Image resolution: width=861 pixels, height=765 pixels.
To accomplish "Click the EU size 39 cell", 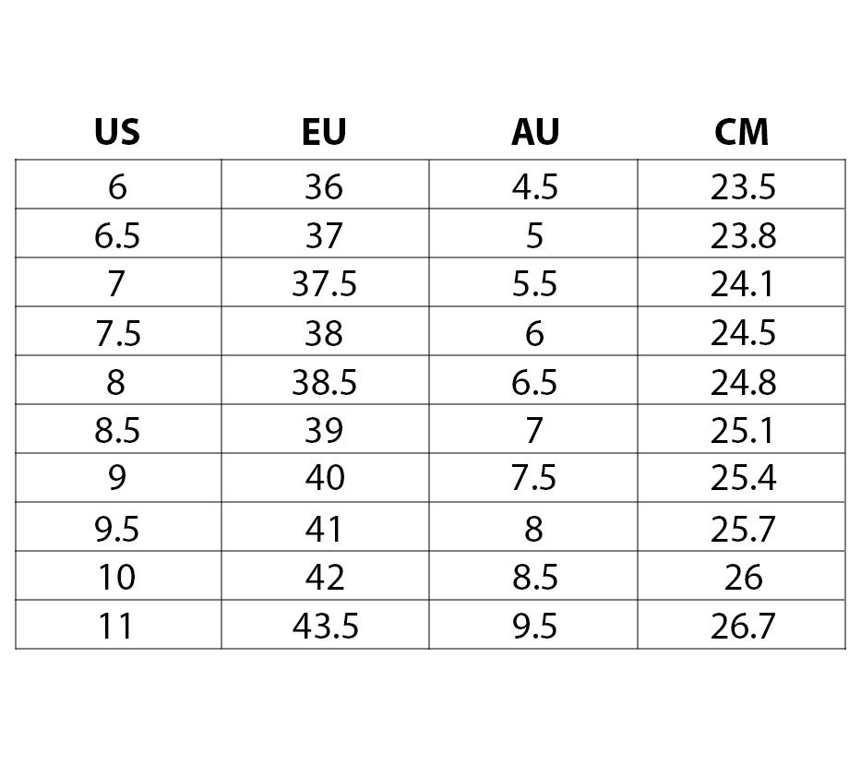I will click(324, 430).
